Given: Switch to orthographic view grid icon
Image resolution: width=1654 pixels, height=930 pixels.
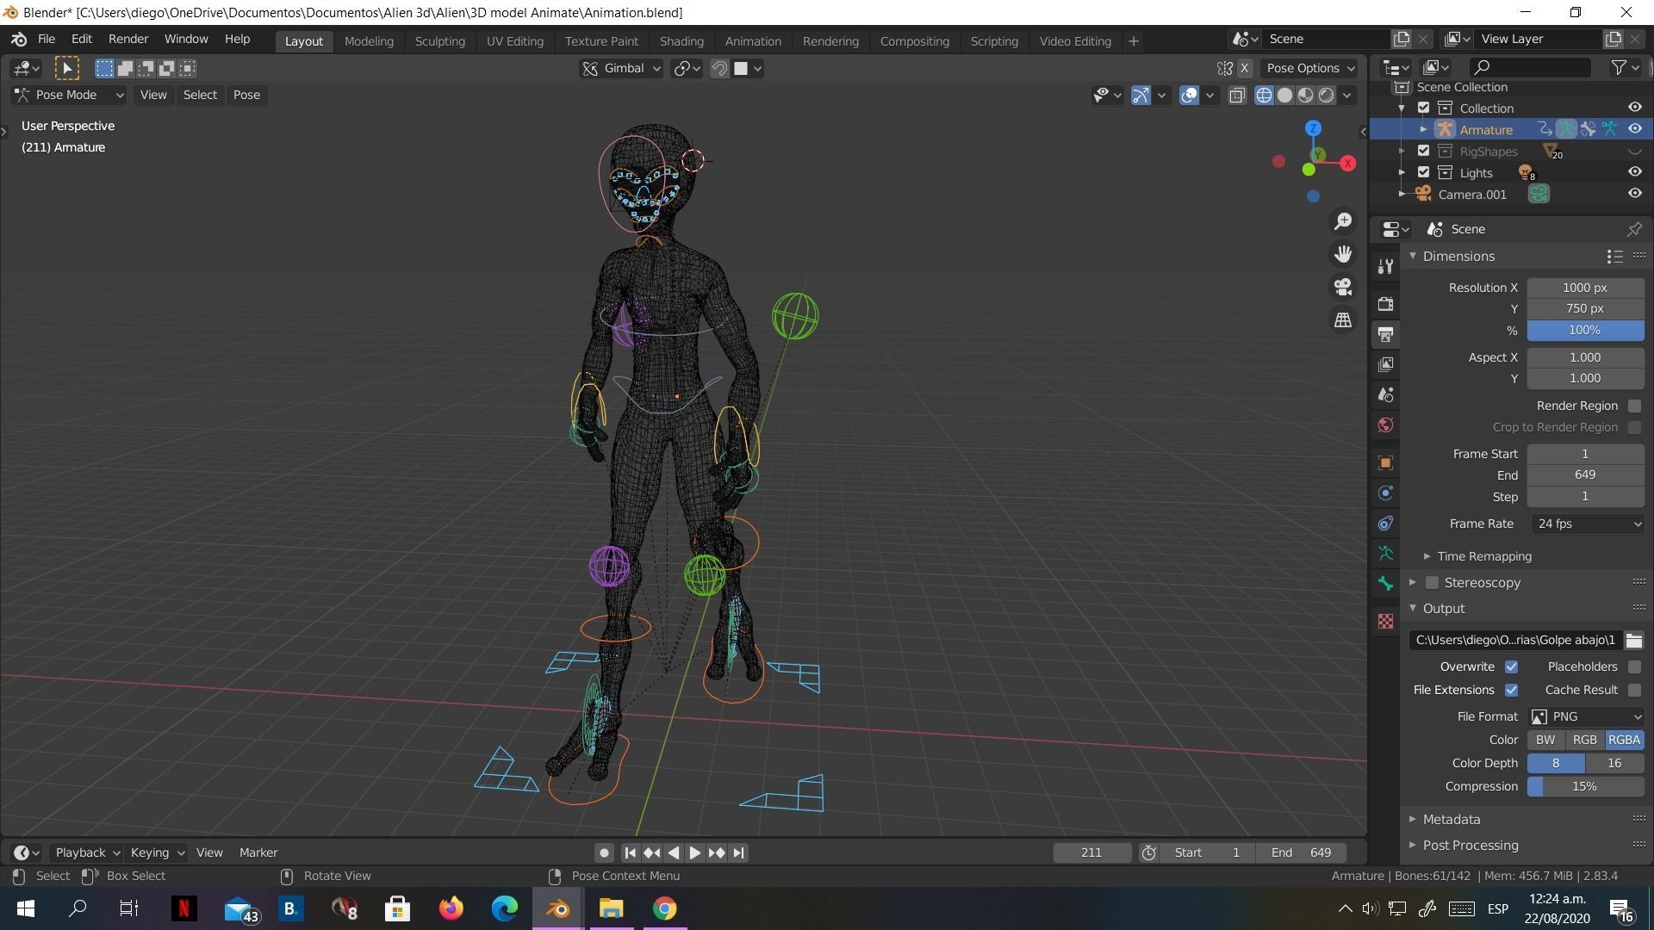Looking at the screenshot, I should 1342,319.
